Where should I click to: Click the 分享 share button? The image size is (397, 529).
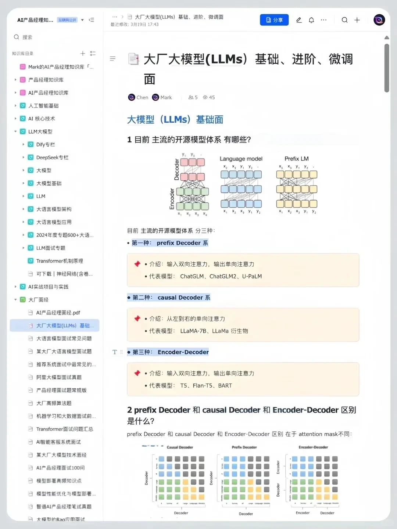(x=274, y=20)
